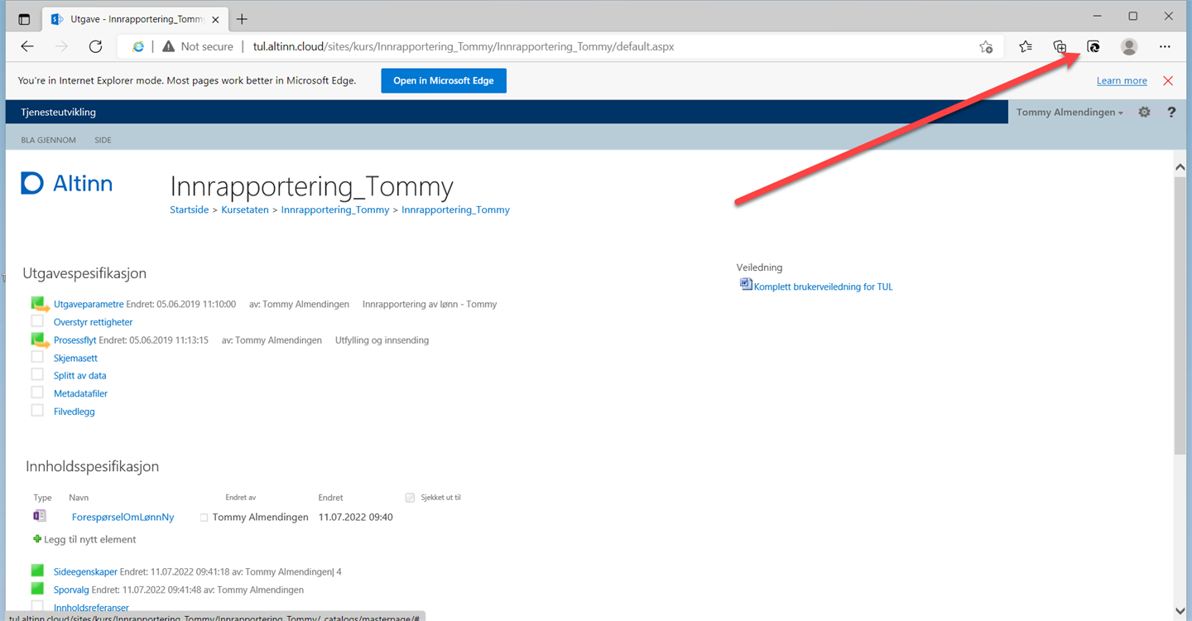Go to Kursetaten breadcrumb link
The image size is (1192, 621).
point(245,209)
